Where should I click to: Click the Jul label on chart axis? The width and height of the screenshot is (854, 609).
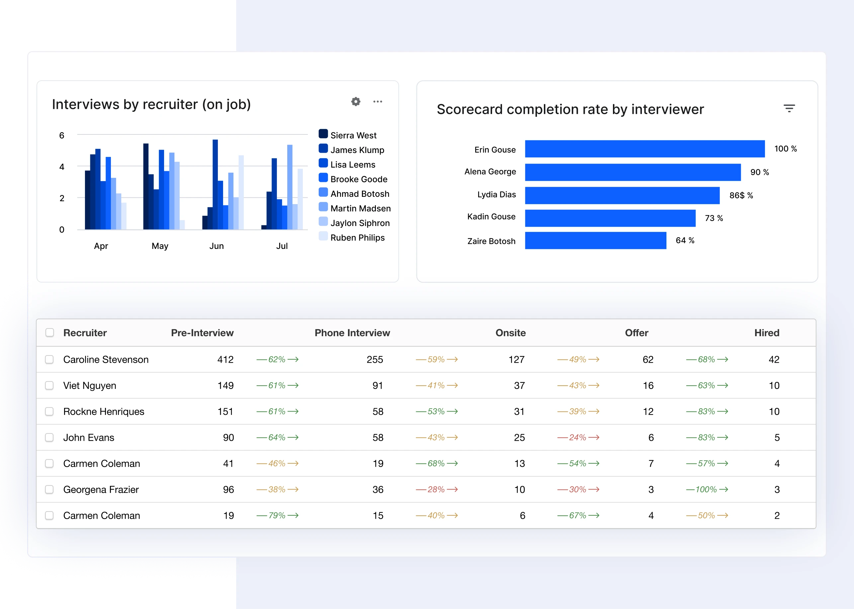pos(282,246)
